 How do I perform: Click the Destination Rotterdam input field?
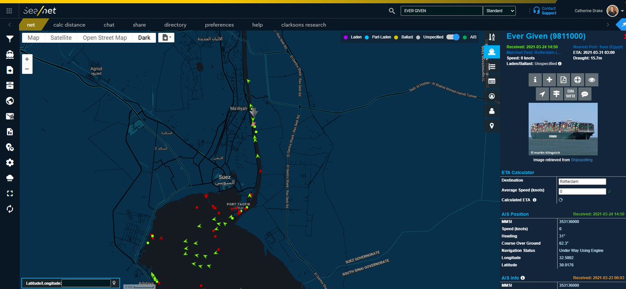point(582,182)
